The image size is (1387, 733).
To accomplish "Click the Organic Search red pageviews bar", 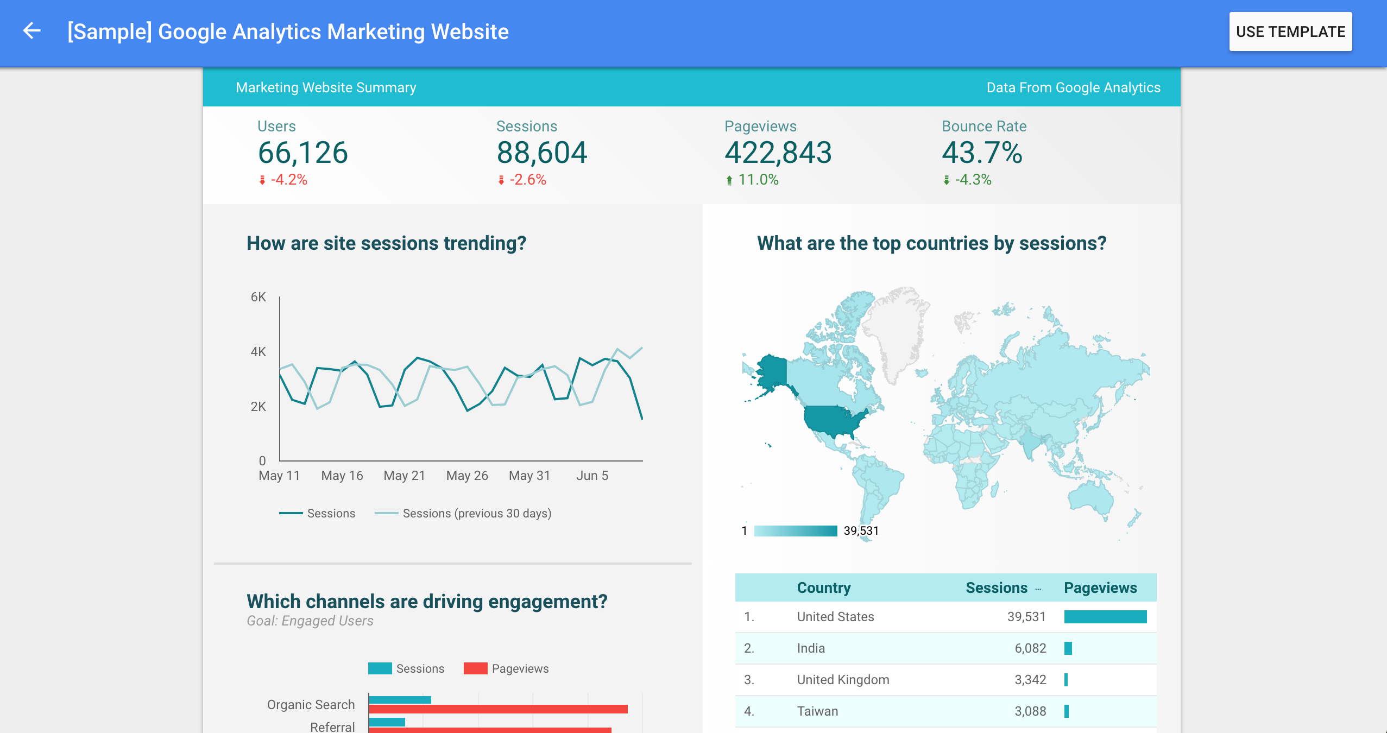I will pyautogui.click(x=498, y=709).
